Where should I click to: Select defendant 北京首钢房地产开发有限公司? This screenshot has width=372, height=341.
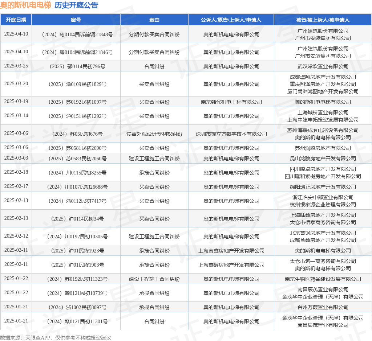pyautogui.click(x=323, y=233)
